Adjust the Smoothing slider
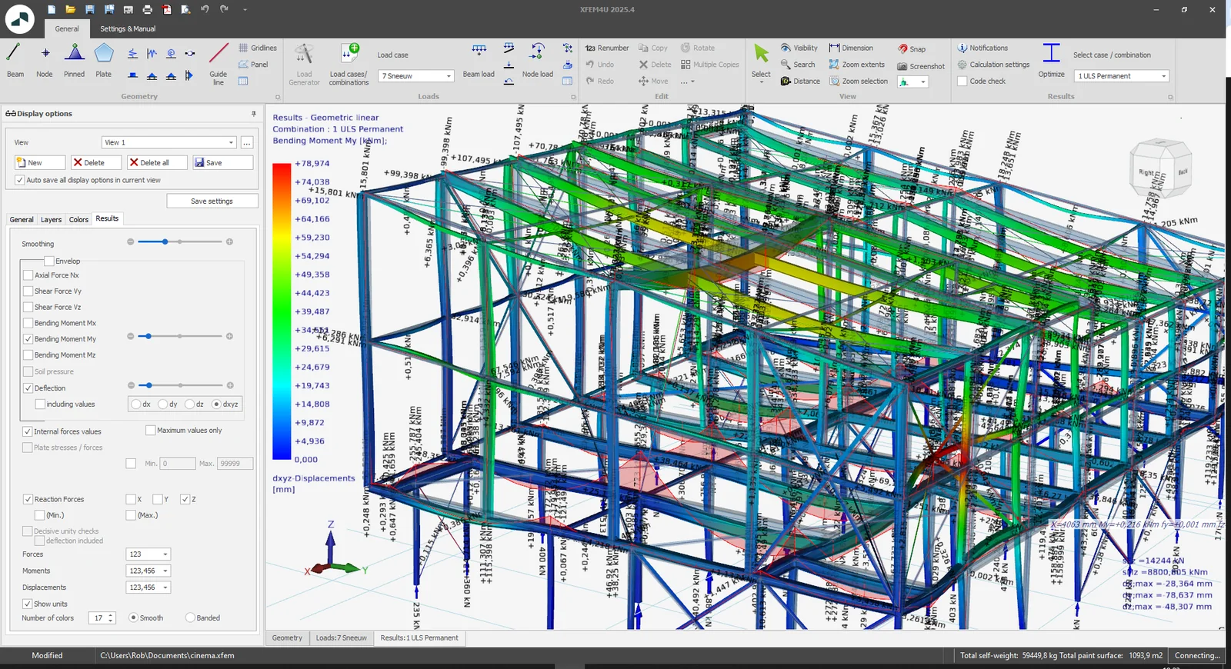Screen dimensions: 1231x669 coord(180,242)
